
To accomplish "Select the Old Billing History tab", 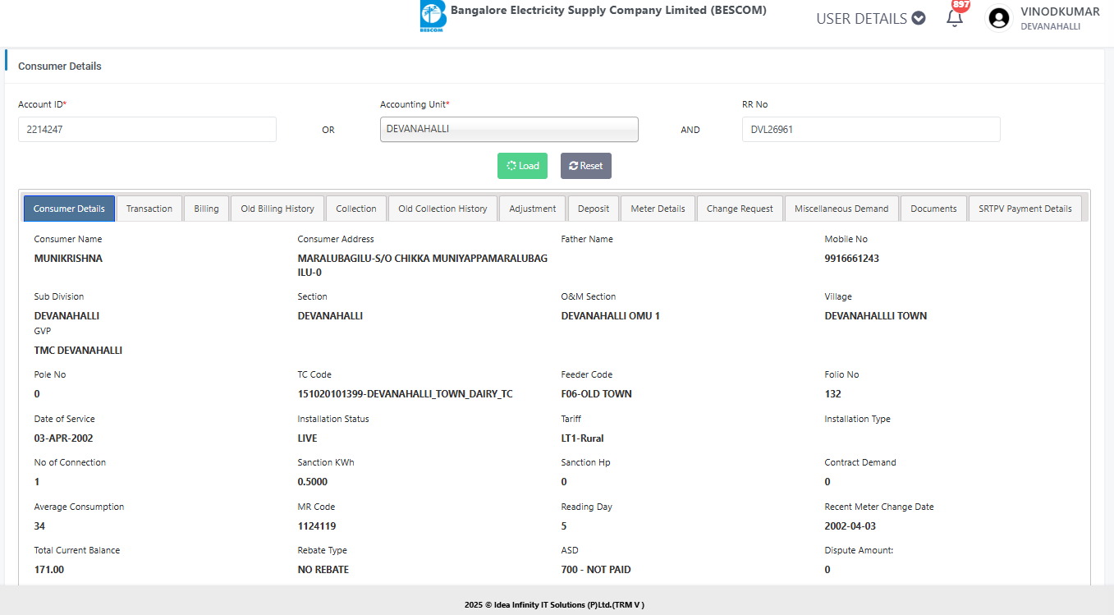I will click(277, 209).
